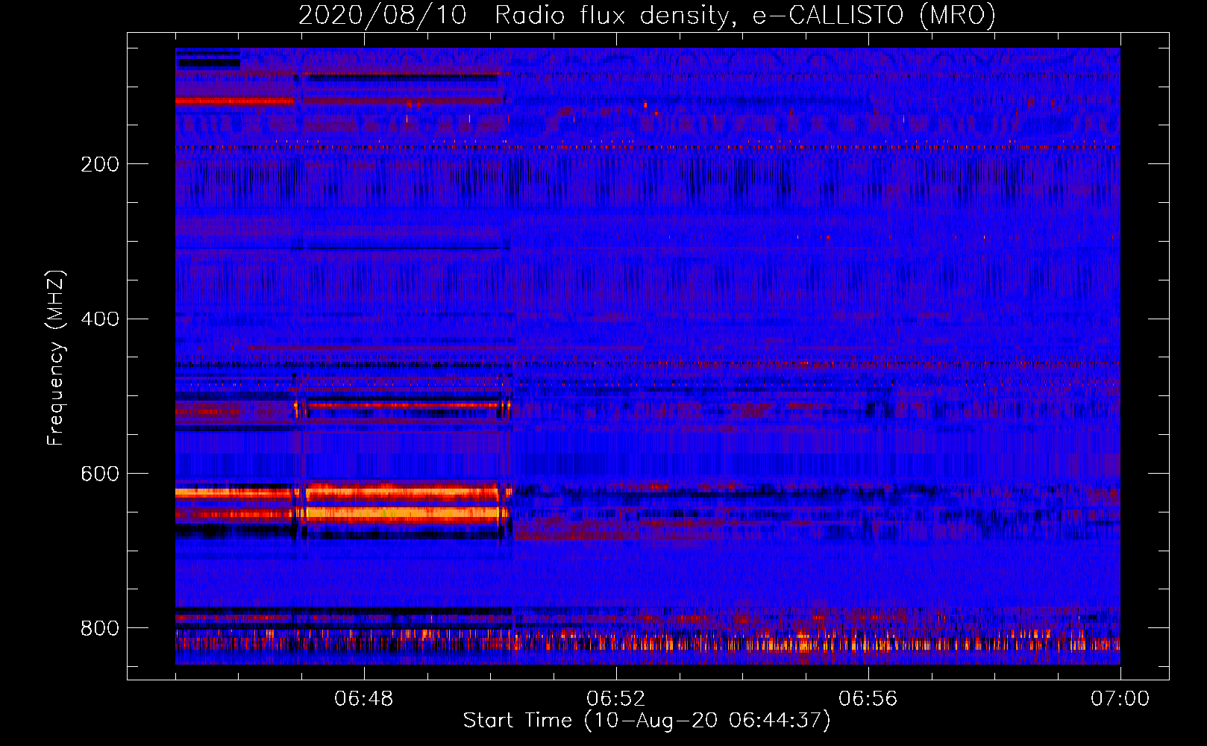
Task: Click the "Start Time (10-Aug-20 06:44:37)" x-axis label
Action: point(647,721)
